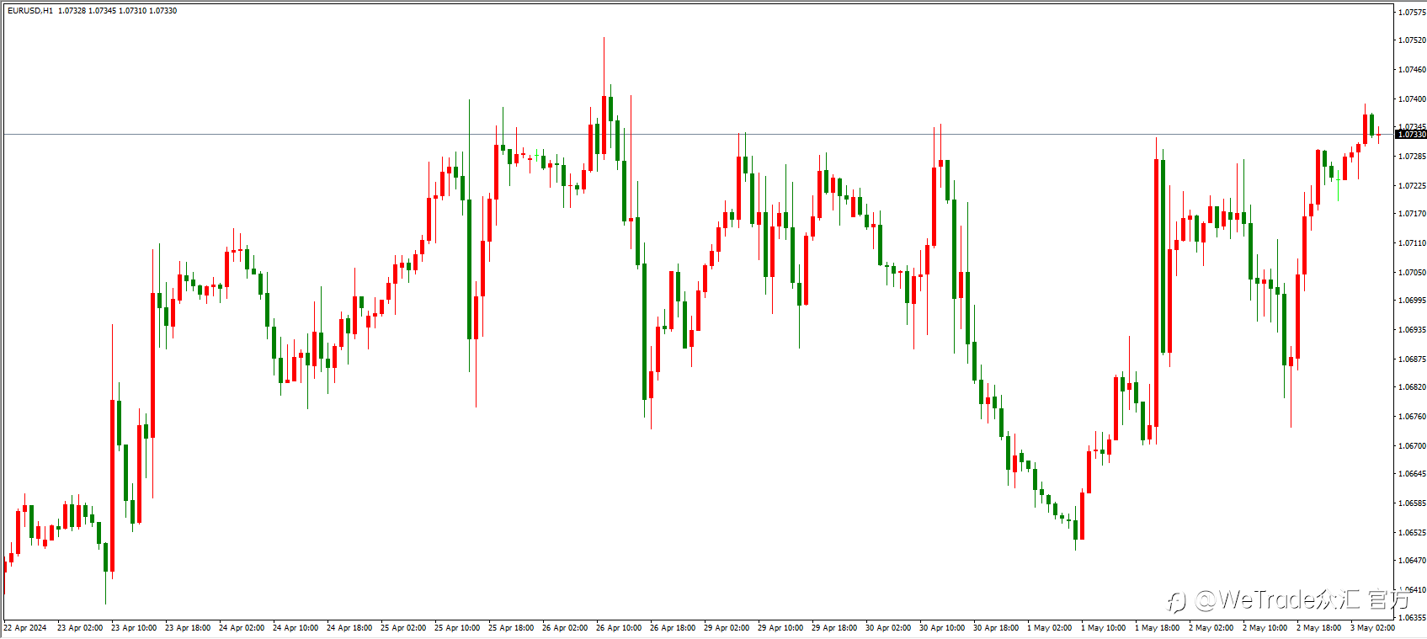Click the 1.07050 price axis label
Image resolution: width=1427 pixels, height=639 pixels.
point(1412,273)
